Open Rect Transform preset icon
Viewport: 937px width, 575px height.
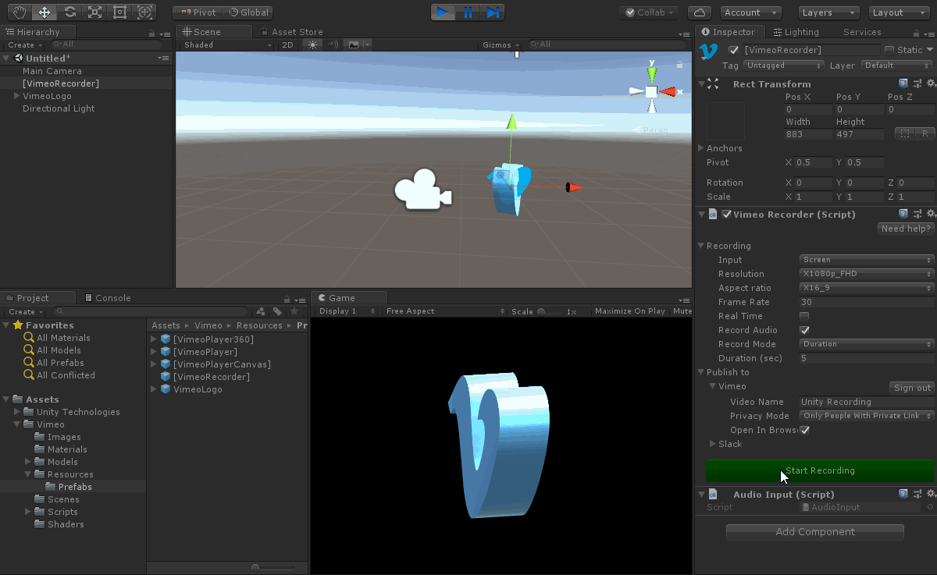click(x=917, y=83)
